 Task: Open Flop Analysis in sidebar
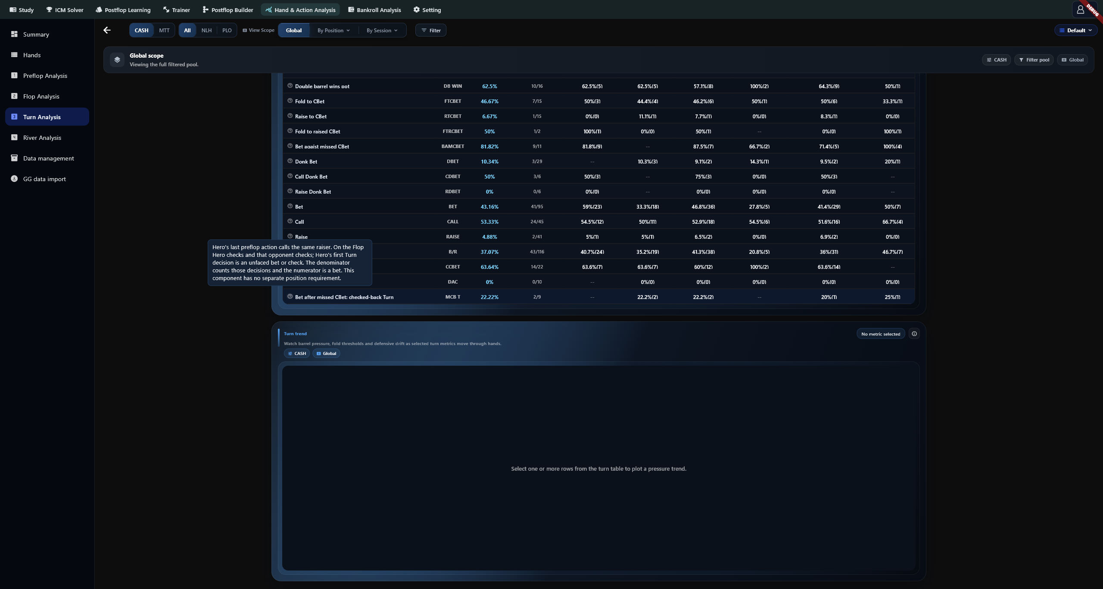tap(47, 96)
